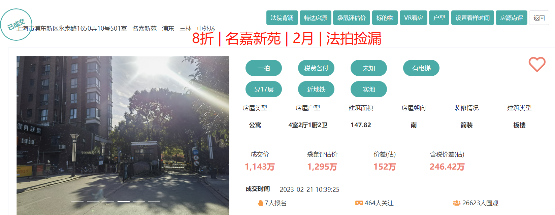555x215 pixels.
Task: Click the 已成交 round stamp badge
Action: coord(16,25)
